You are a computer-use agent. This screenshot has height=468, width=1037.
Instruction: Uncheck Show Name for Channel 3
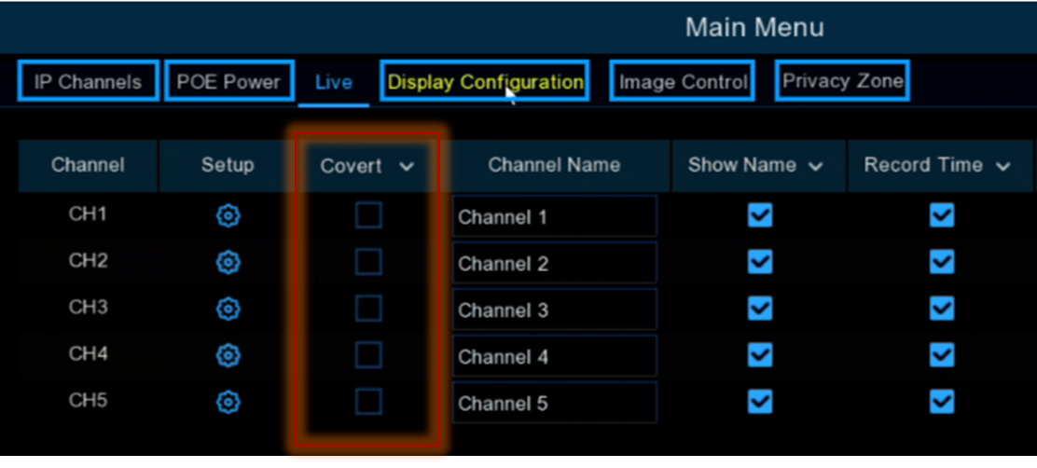[x=760, y=309]
